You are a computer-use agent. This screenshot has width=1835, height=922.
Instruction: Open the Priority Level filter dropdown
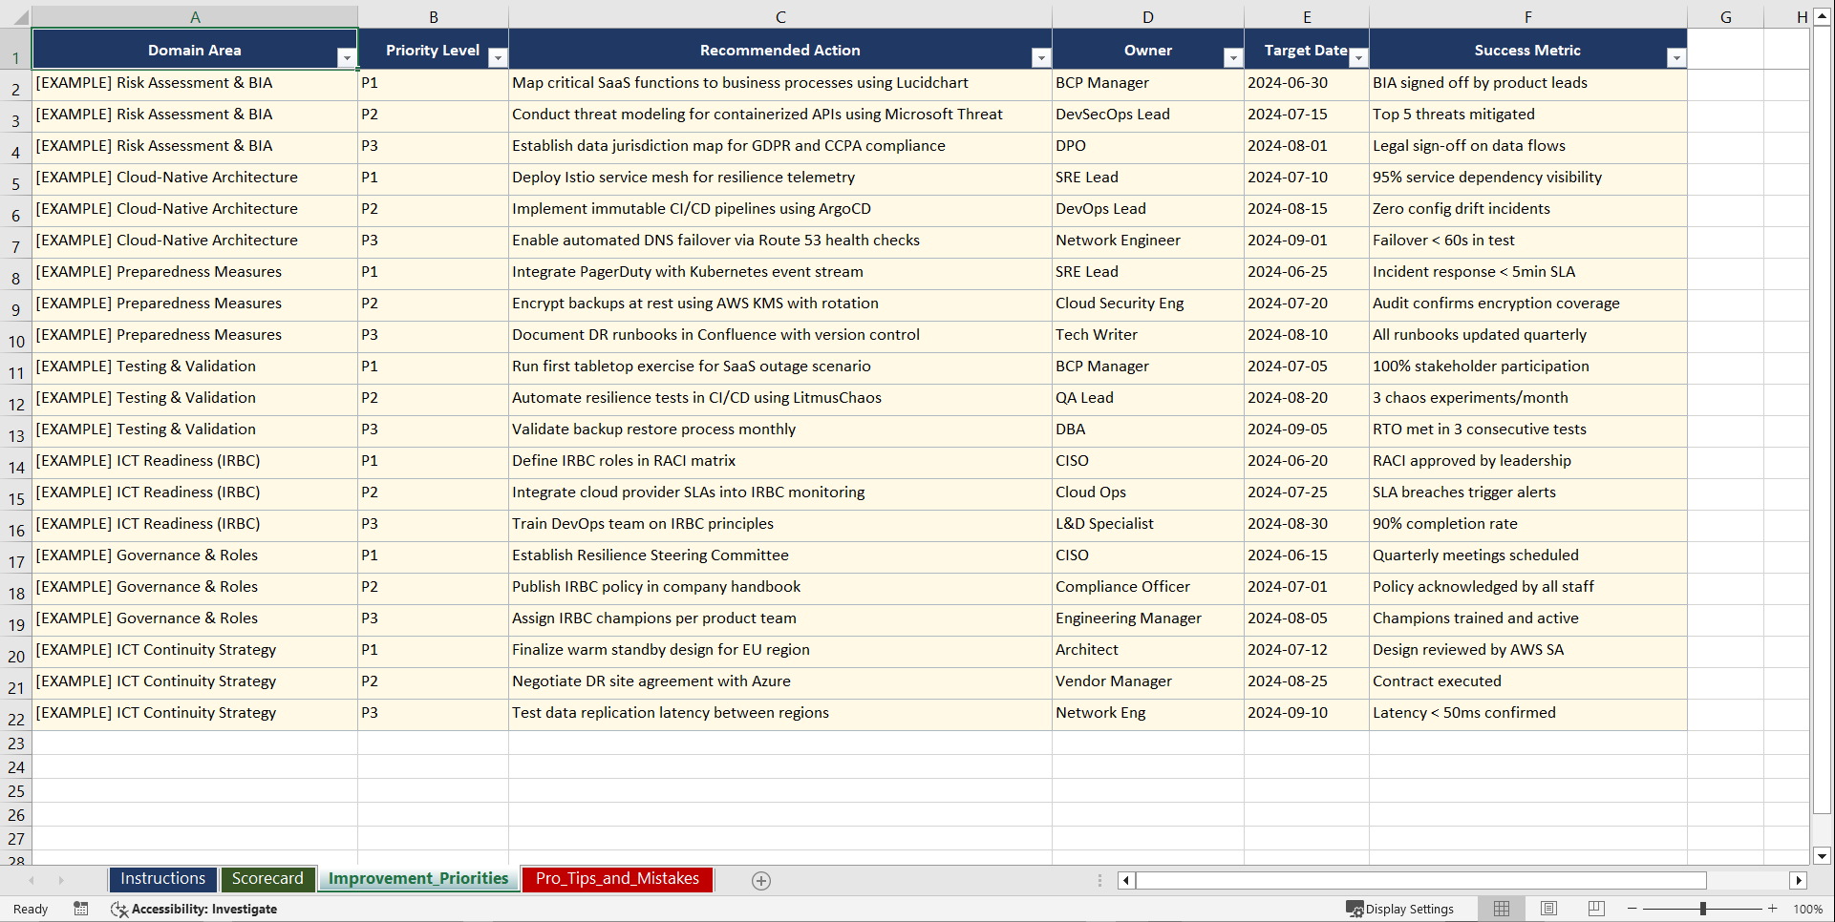click(498, 58)
